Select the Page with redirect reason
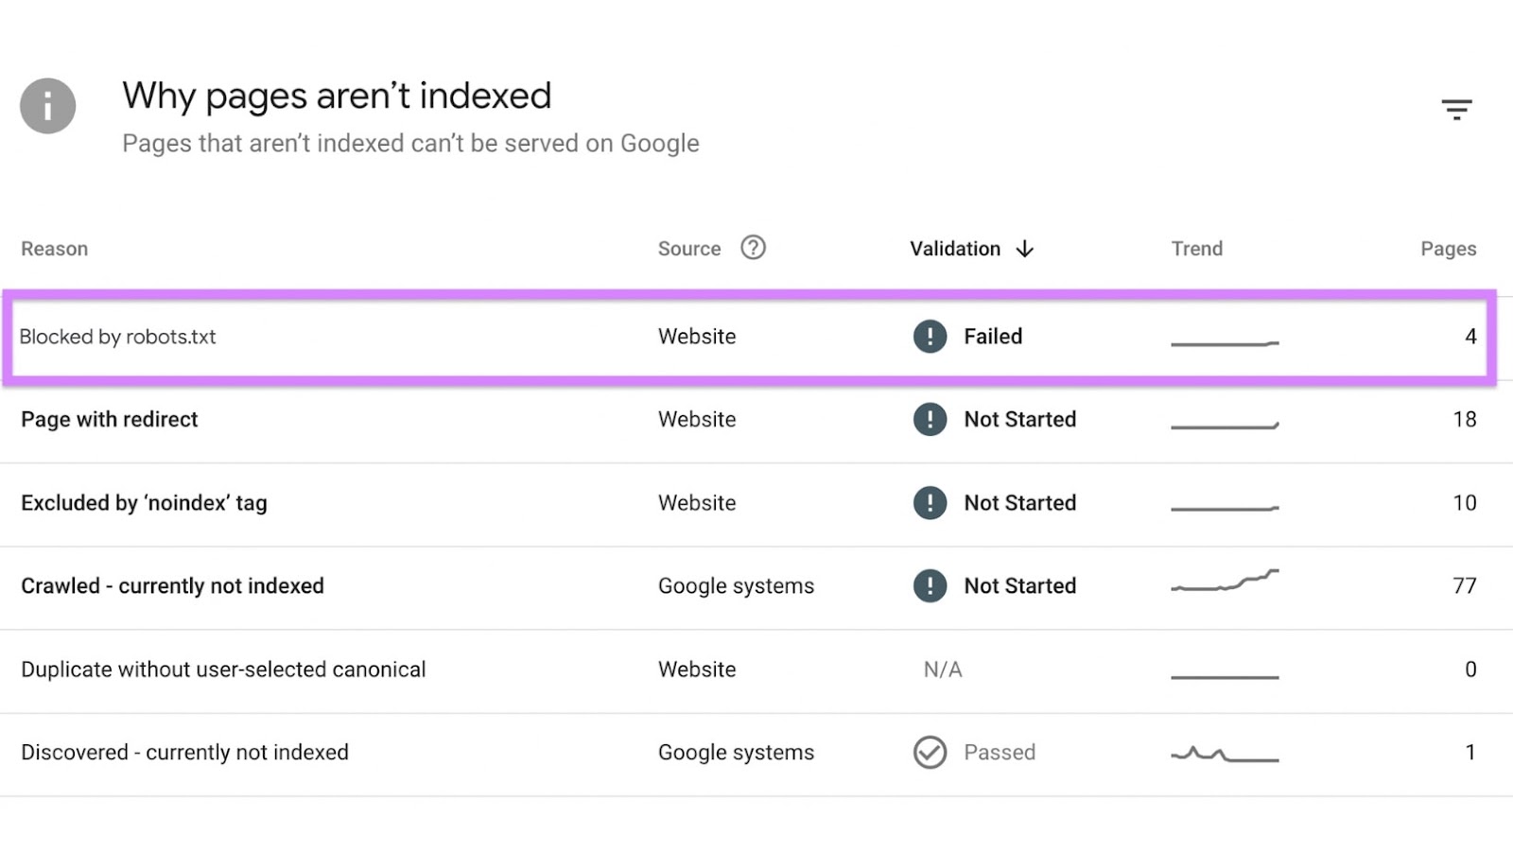Viewport: 1513px width, 852px height. click(109, 419)
